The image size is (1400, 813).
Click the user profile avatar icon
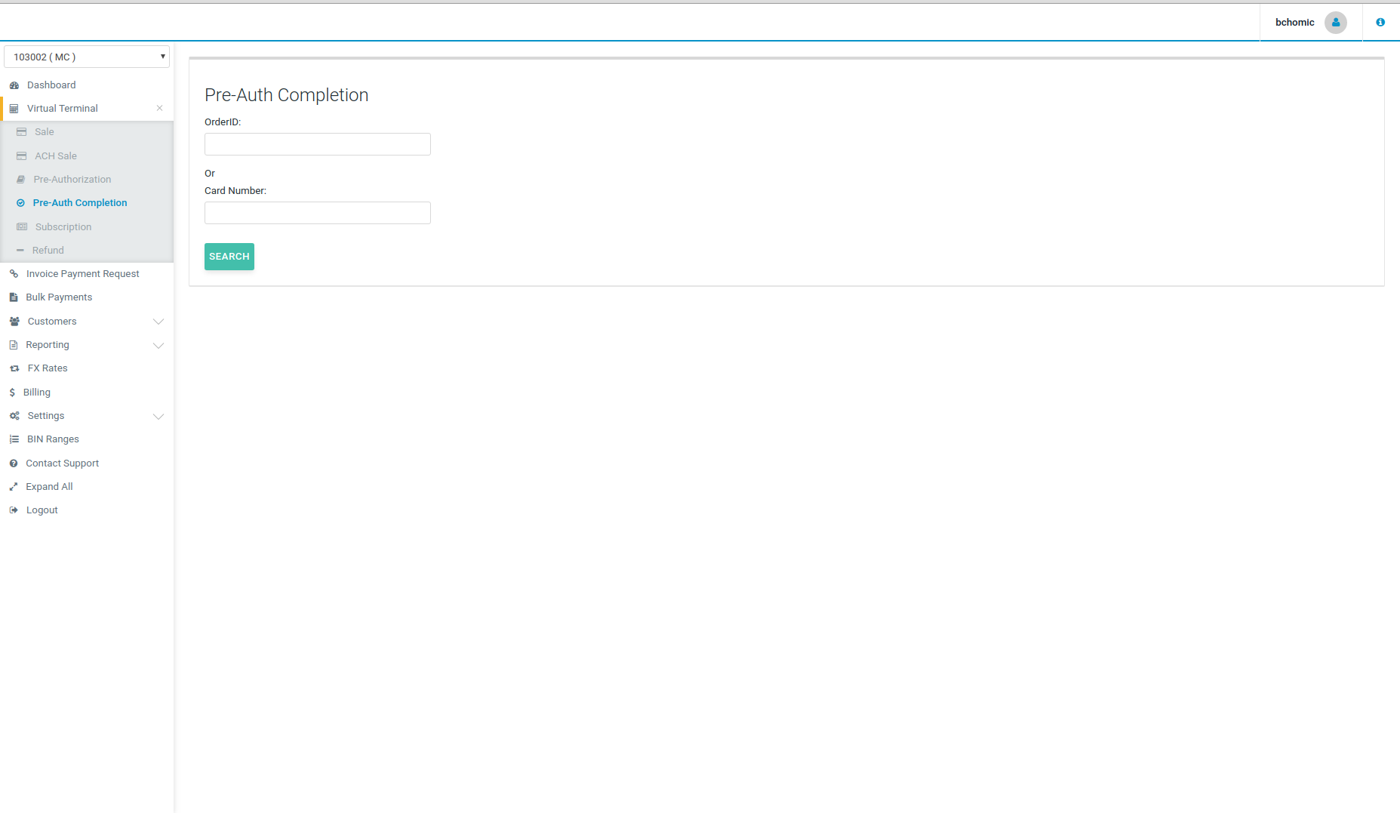(x=1335, y=23)
